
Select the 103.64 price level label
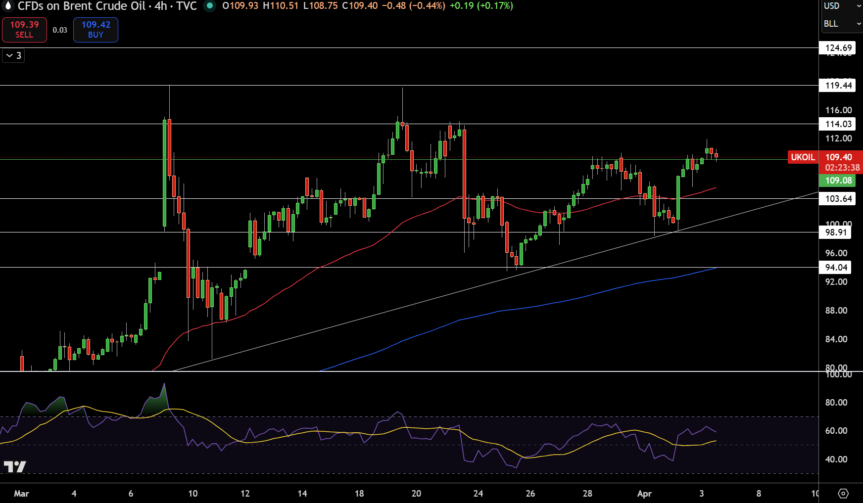pyautogui.click(x=838, y=199)
